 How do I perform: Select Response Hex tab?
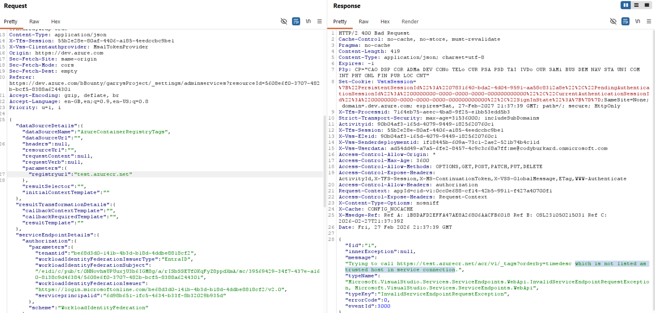tap(385, 22)
